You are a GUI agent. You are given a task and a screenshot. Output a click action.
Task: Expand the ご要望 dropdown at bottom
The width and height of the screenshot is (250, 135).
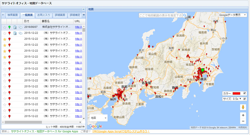tap(85, 132)
